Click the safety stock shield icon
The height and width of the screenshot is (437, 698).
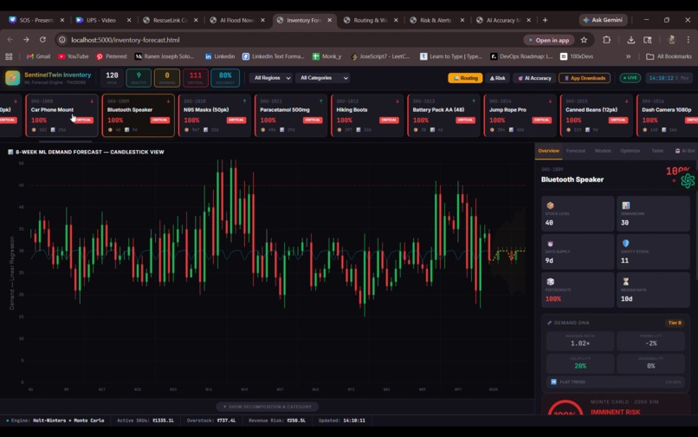626,244
